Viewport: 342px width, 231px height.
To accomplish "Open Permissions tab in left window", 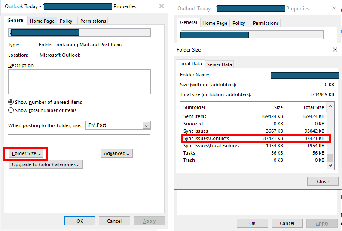I will click(x=93, y=21).
